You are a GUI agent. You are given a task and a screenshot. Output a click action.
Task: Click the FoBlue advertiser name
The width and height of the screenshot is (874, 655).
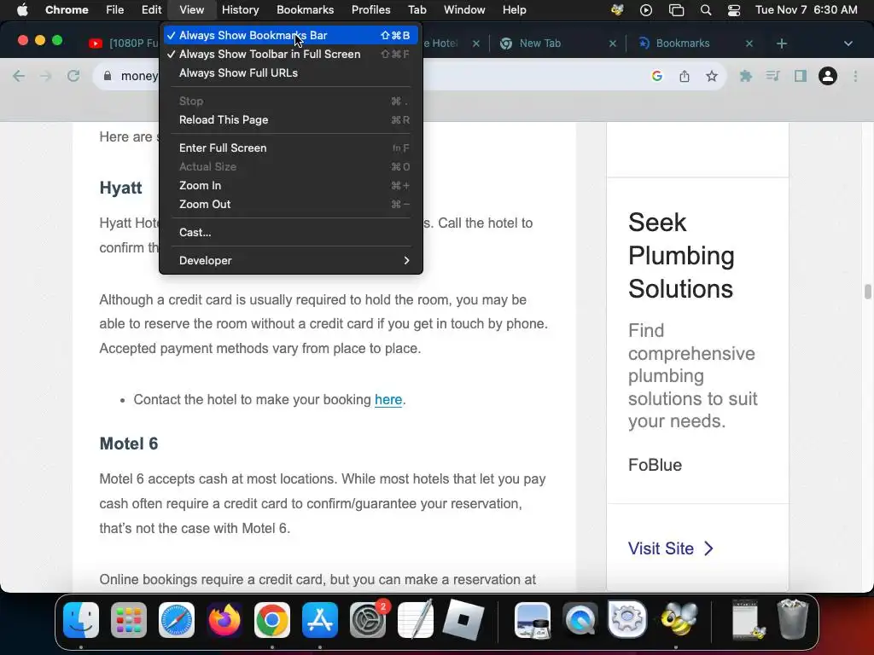655,465
